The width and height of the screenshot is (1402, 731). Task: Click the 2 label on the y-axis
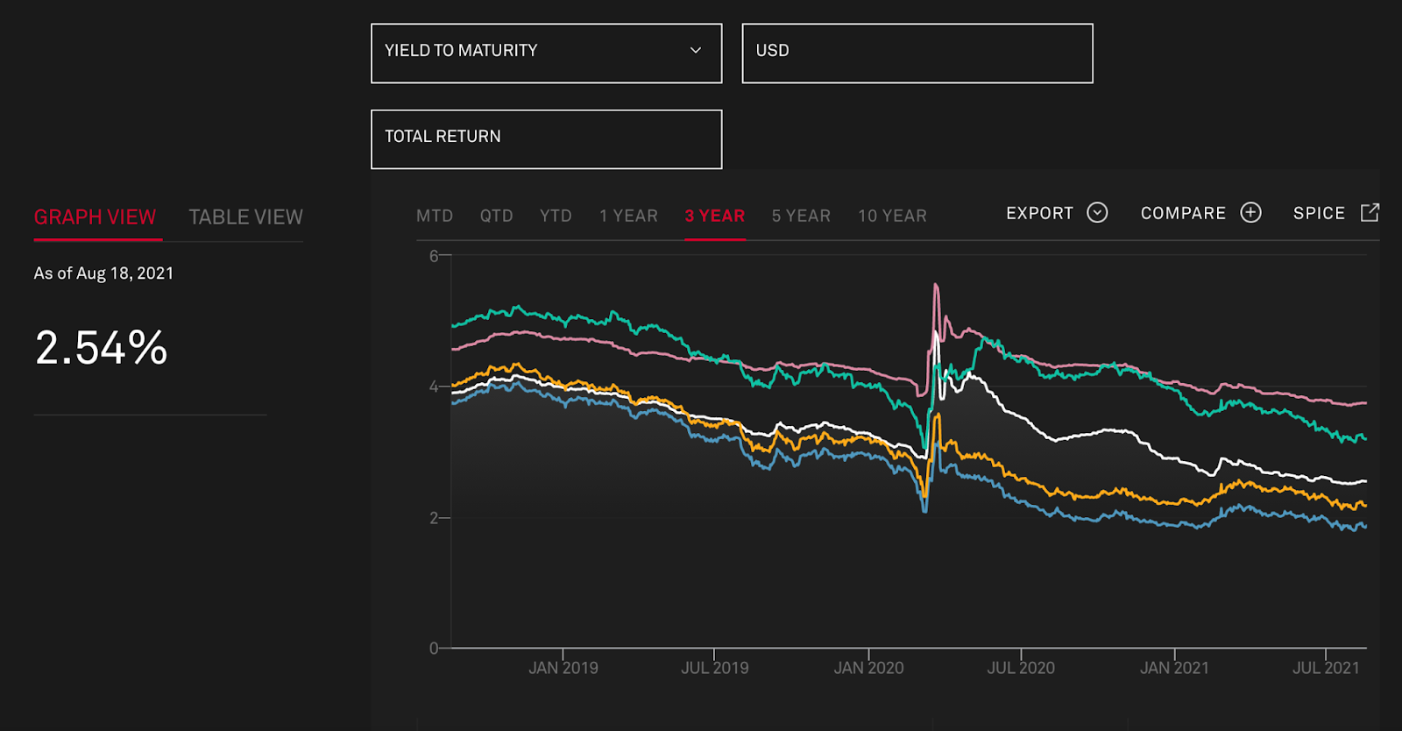(x=434, y=518)
